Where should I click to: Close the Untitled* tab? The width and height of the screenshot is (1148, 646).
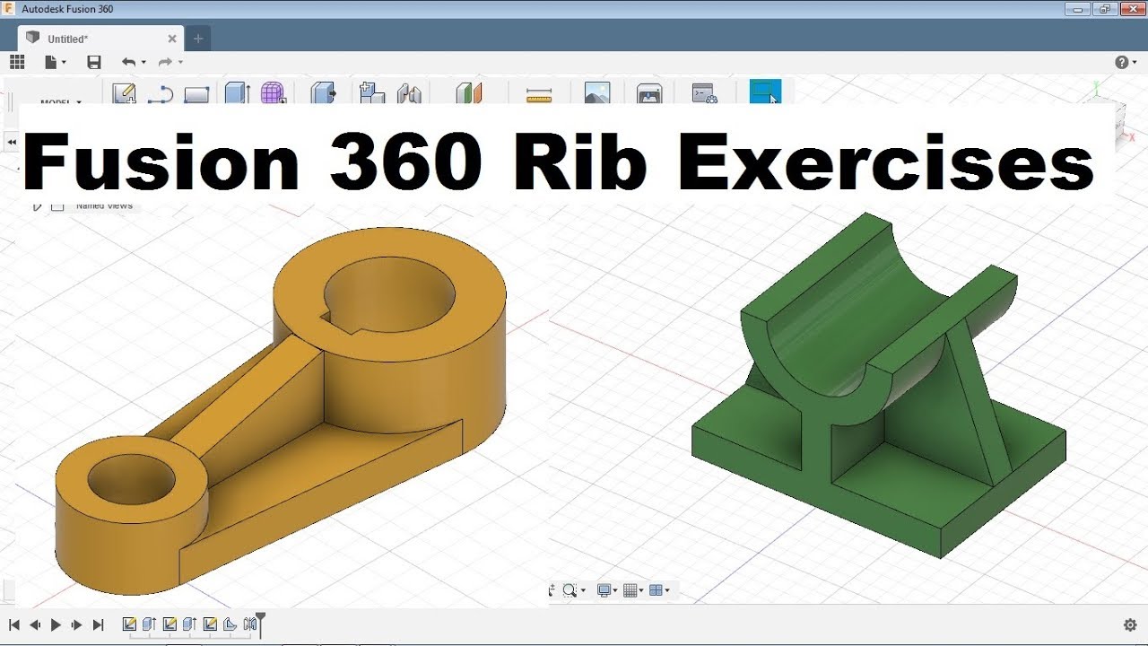[x=172, y=39]
